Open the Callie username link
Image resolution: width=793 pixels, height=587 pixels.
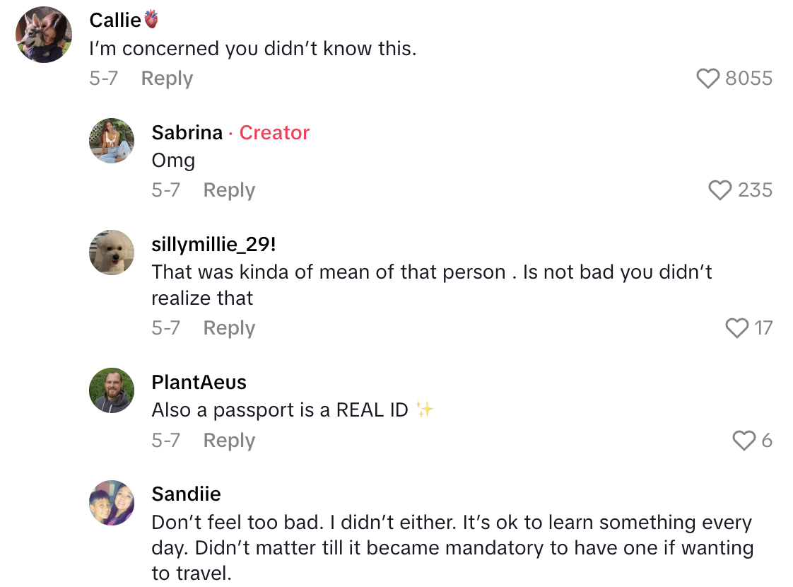pyautogui.click(x=116, y=21)
